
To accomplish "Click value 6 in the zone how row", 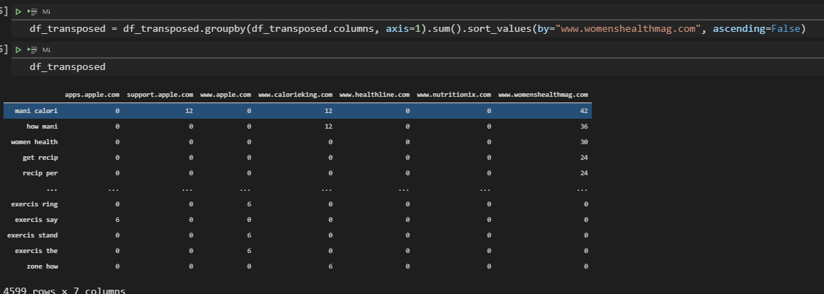I will 331,266.
